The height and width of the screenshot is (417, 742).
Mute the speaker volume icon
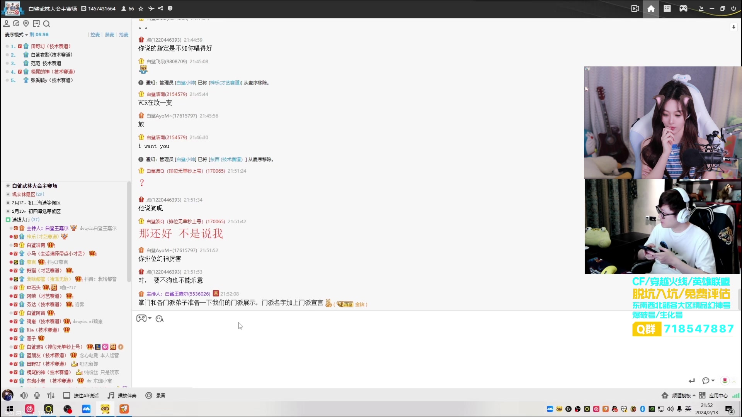(x=24, y=395)
